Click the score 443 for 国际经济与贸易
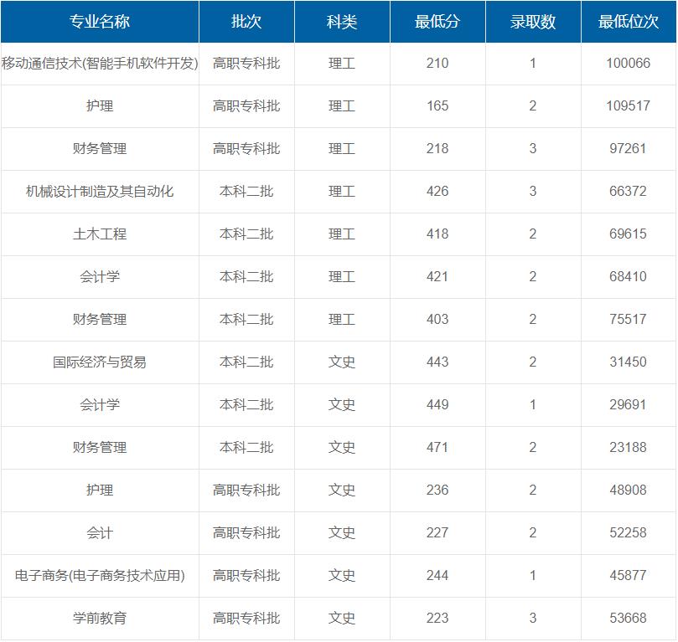678x642 pixels. pos(437,362)
